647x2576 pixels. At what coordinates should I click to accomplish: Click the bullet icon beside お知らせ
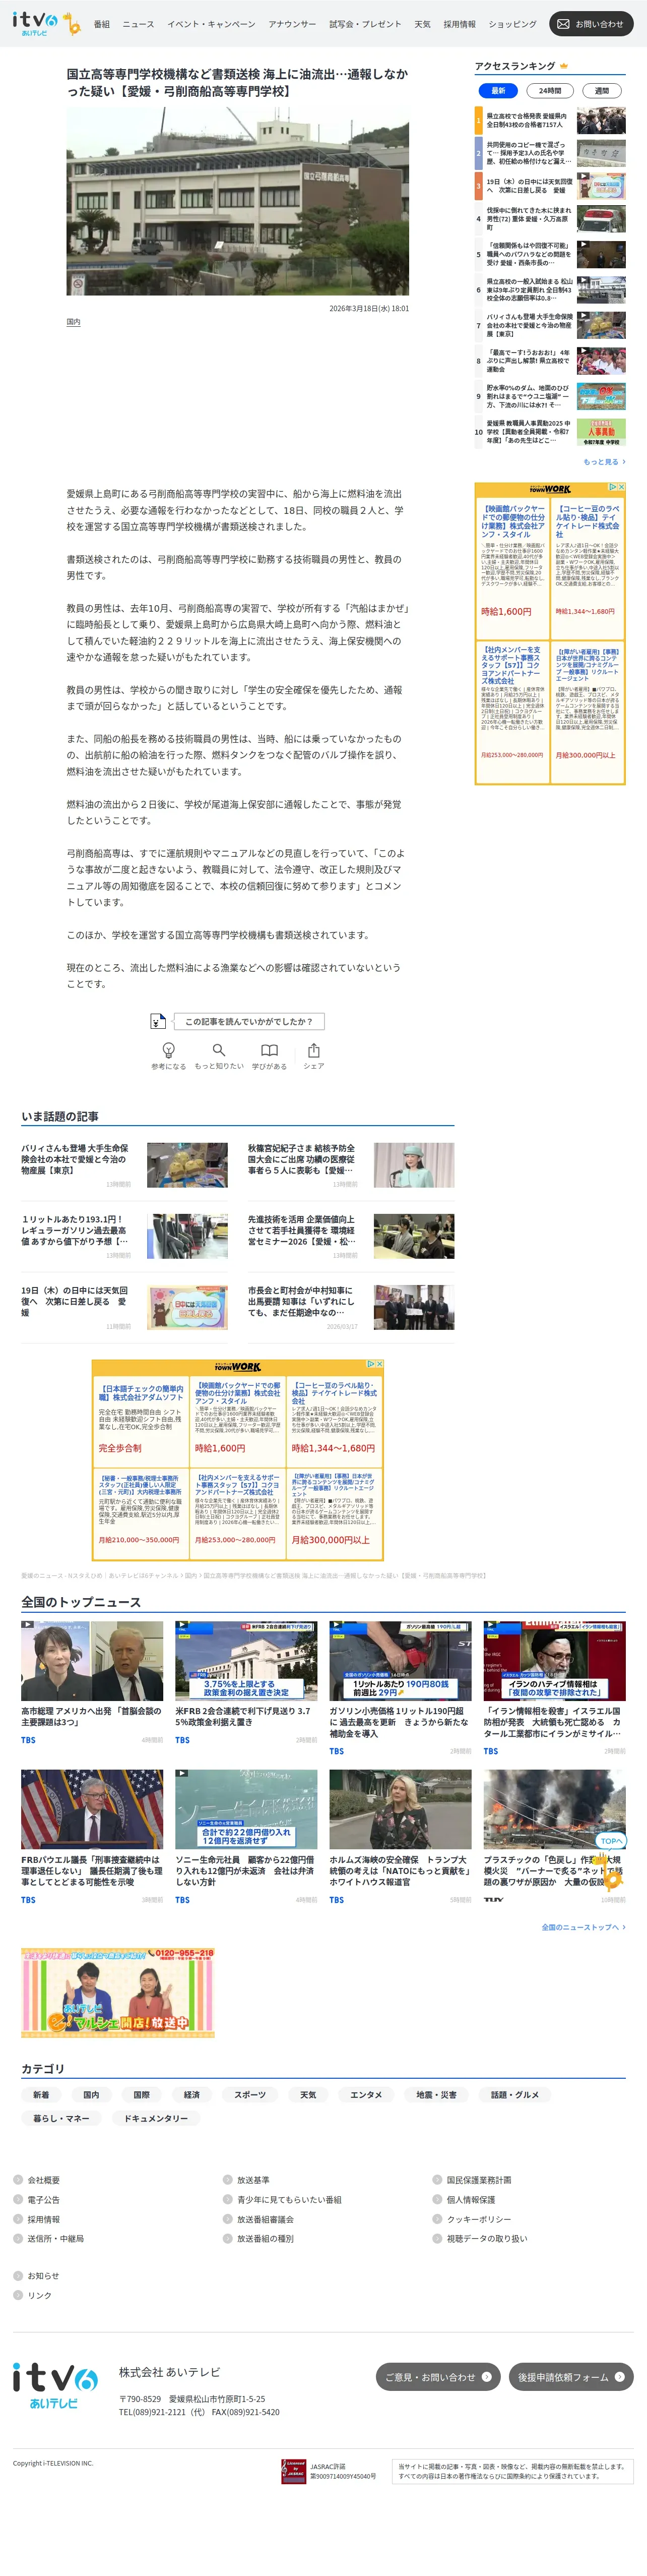pyautogui.click(x=18, y=2275)
